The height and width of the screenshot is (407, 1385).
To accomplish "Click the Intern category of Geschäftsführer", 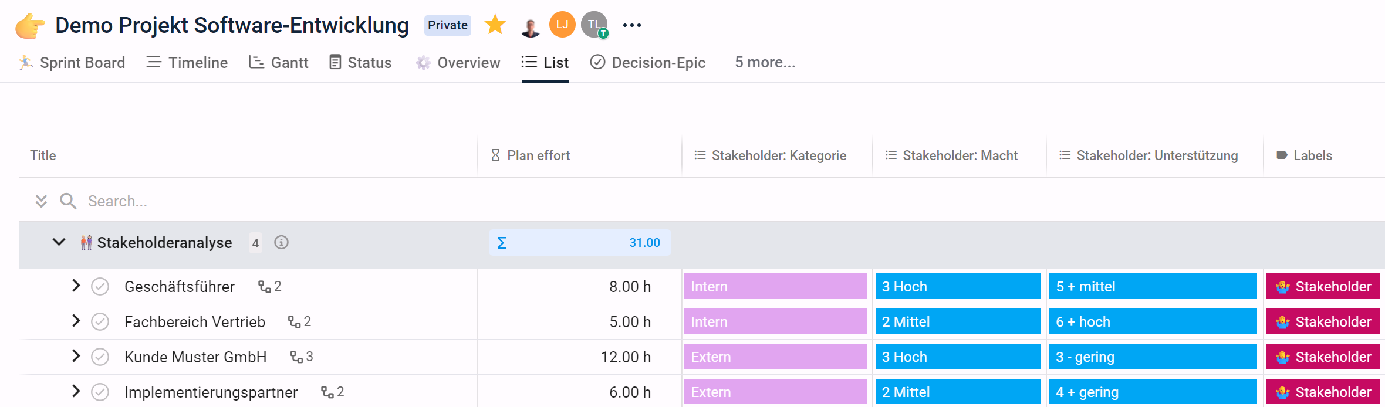I will pos(775,286).
